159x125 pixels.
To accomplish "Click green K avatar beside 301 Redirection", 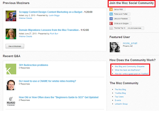I will 11,69.
